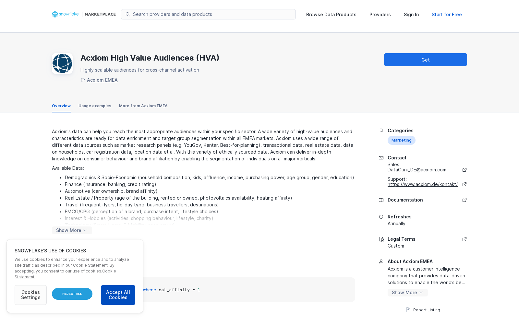Screen dimensions: 519x324
Task: Click the "Annually" refresh value
Action: tap(396, 224)
